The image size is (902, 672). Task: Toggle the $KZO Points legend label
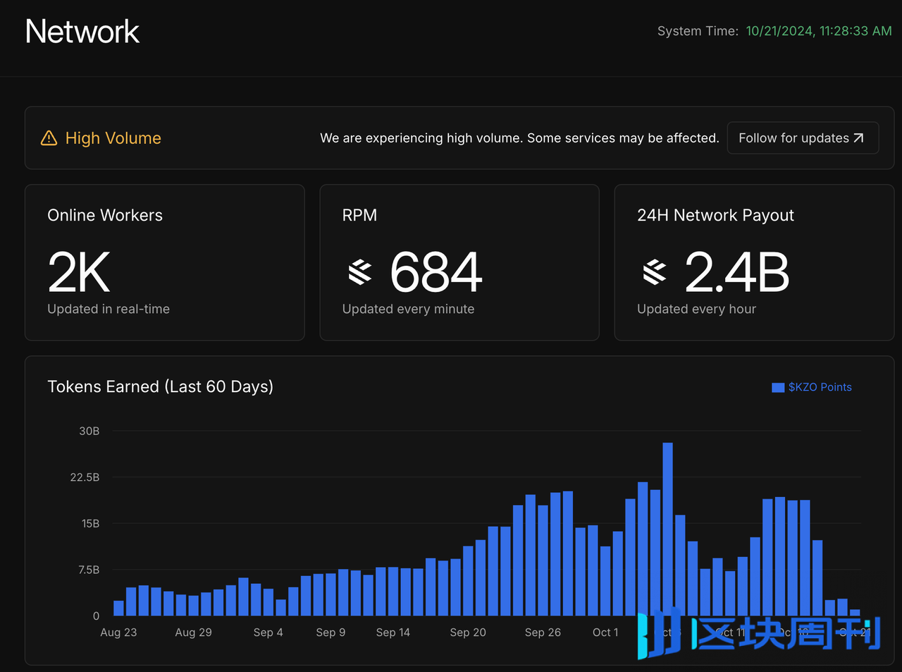820,387
